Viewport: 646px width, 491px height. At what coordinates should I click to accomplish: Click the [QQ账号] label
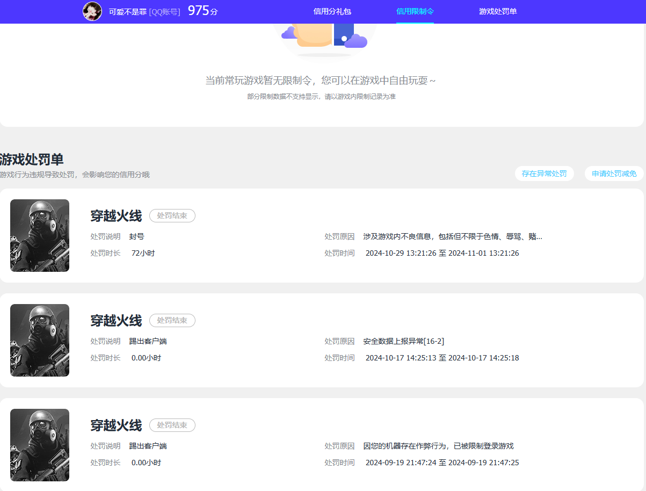(164, 11)
